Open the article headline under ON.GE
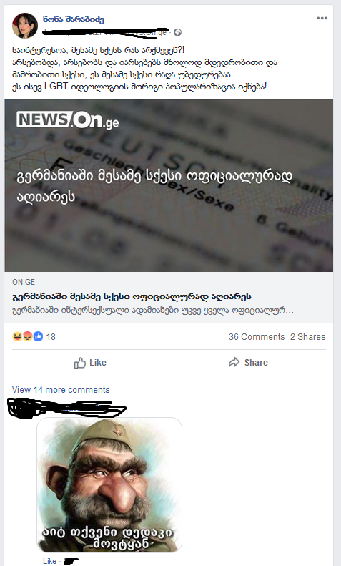This screenshot has height=566, width=341. click(x=132, y=297)
